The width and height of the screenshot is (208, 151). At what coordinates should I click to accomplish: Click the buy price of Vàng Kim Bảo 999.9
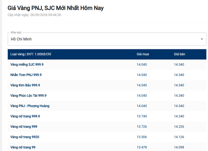click(x=142, y=85)
